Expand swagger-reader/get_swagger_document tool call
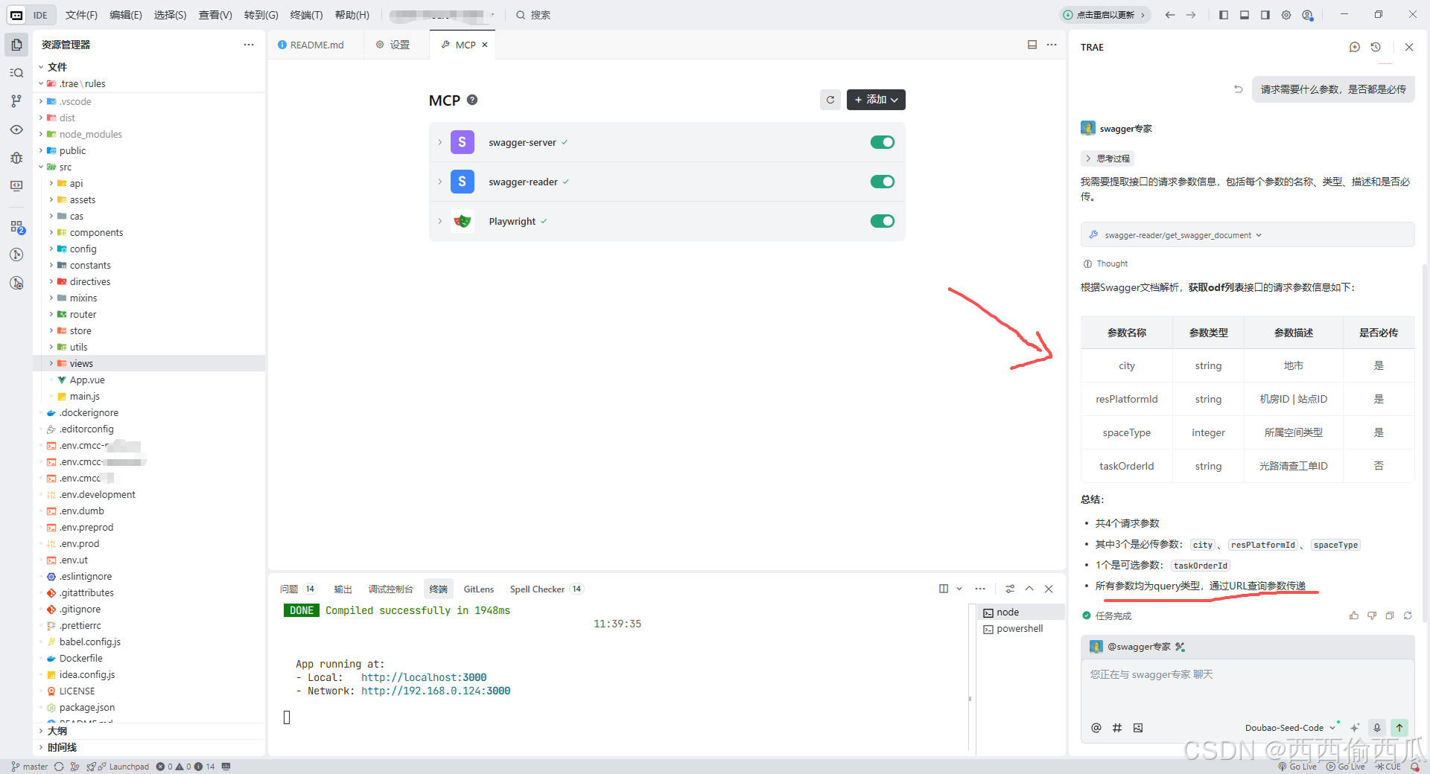The width and height of the screenshot is (1430, 774). click(x=1248, y=235)
